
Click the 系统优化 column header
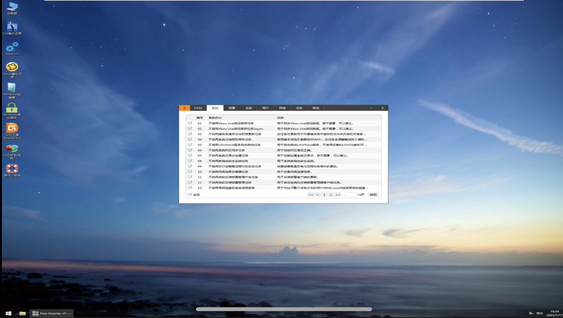point(215,118)
